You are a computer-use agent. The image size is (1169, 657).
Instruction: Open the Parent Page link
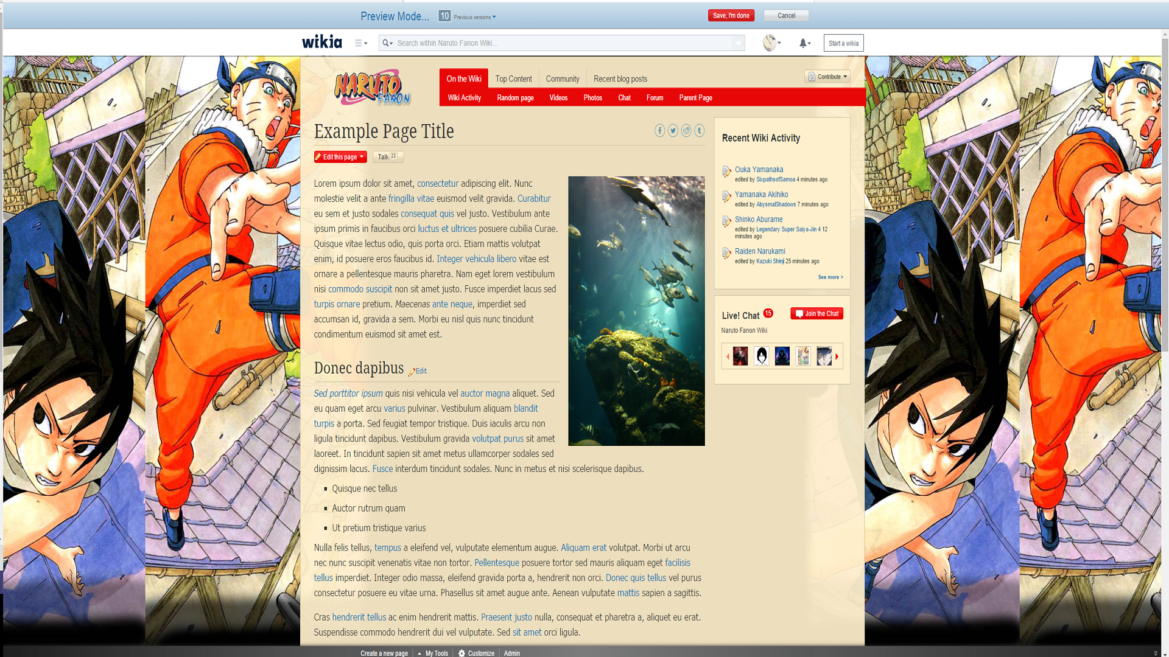point(695,98)
